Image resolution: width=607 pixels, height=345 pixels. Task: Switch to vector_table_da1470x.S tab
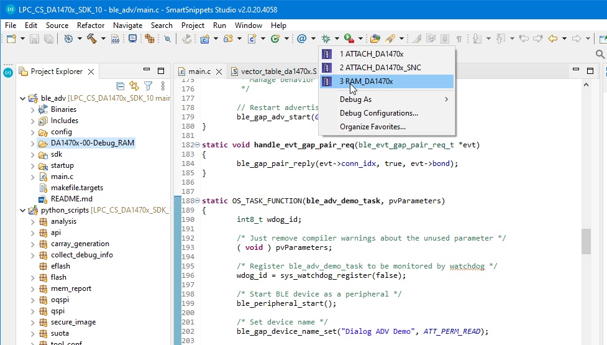273,71
